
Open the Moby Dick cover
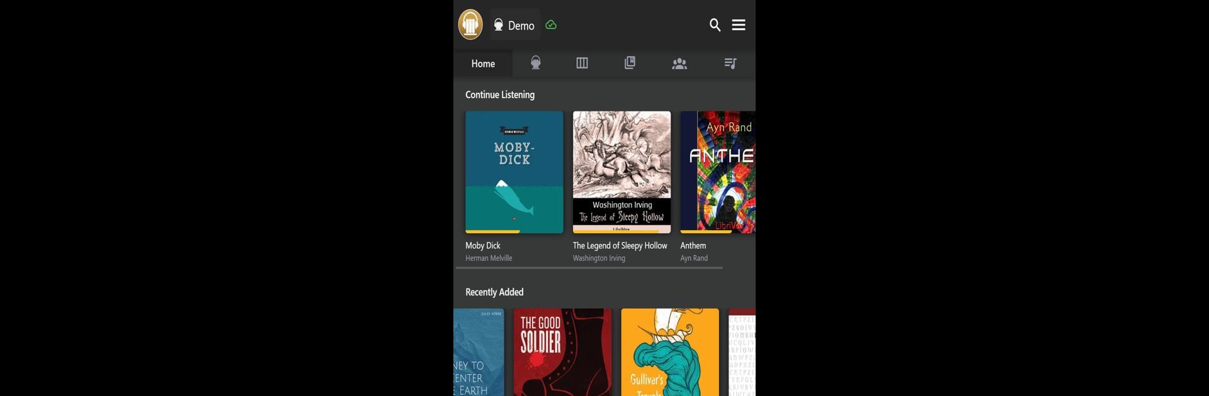514,172
